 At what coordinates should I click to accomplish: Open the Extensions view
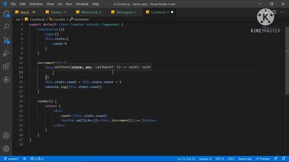click(6, 66)
